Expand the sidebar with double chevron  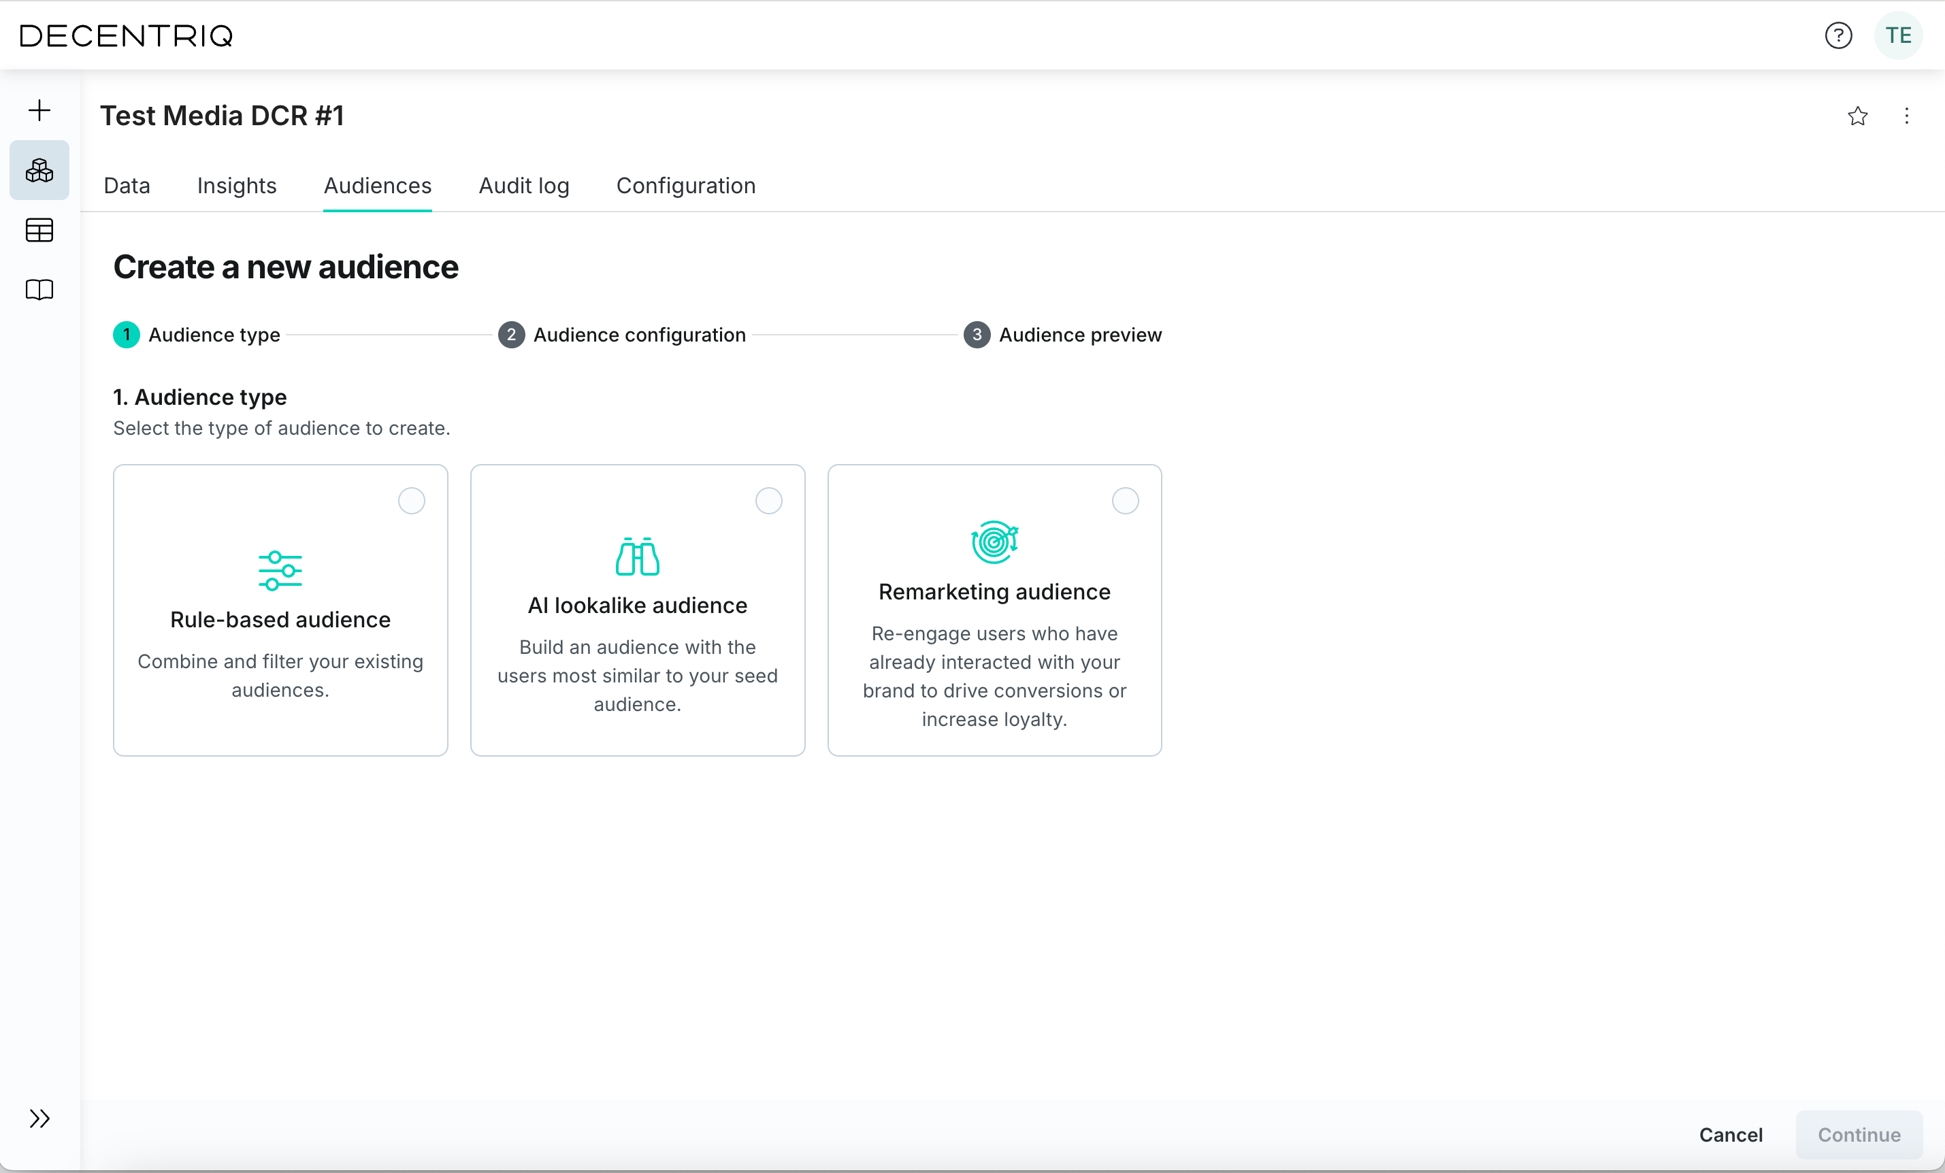39,1119
